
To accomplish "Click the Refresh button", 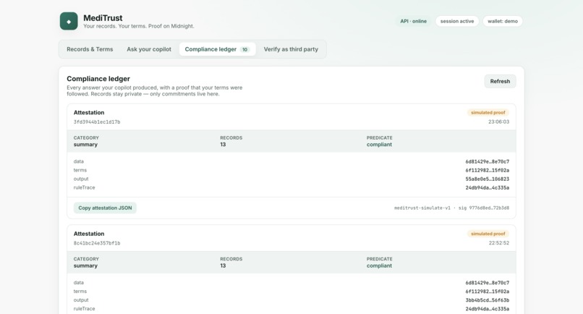I will (500, 81).
